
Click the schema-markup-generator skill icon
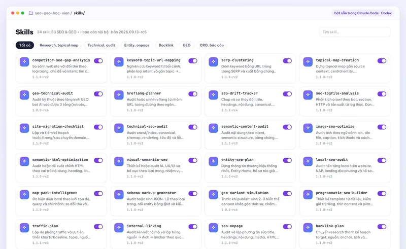pyautogui.click(x=119, y=194)
